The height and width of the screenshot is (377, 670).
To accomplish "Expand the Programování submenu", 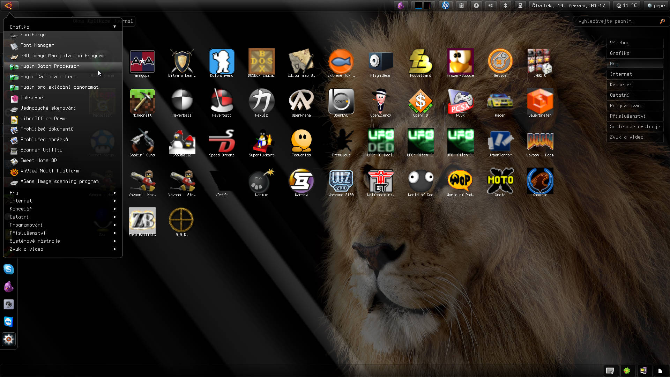I will (x=63, y=225).
